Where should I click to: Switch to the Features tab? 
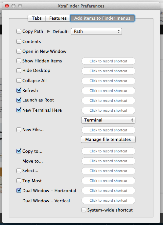(58, 18)
